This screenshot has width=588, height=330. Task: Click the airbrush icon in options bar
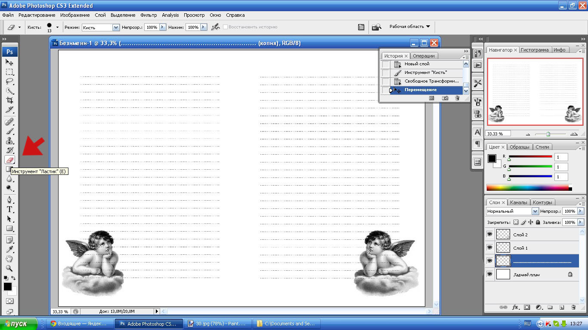(216, 27)
